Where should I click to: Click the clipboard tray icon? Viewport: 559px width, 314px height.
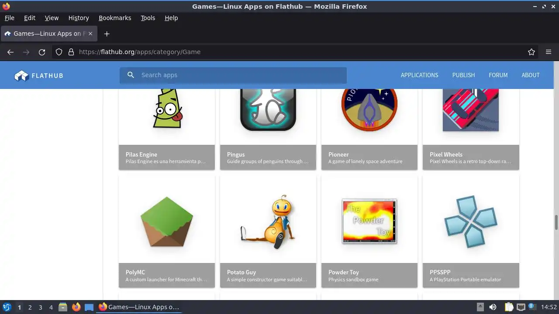509,307
